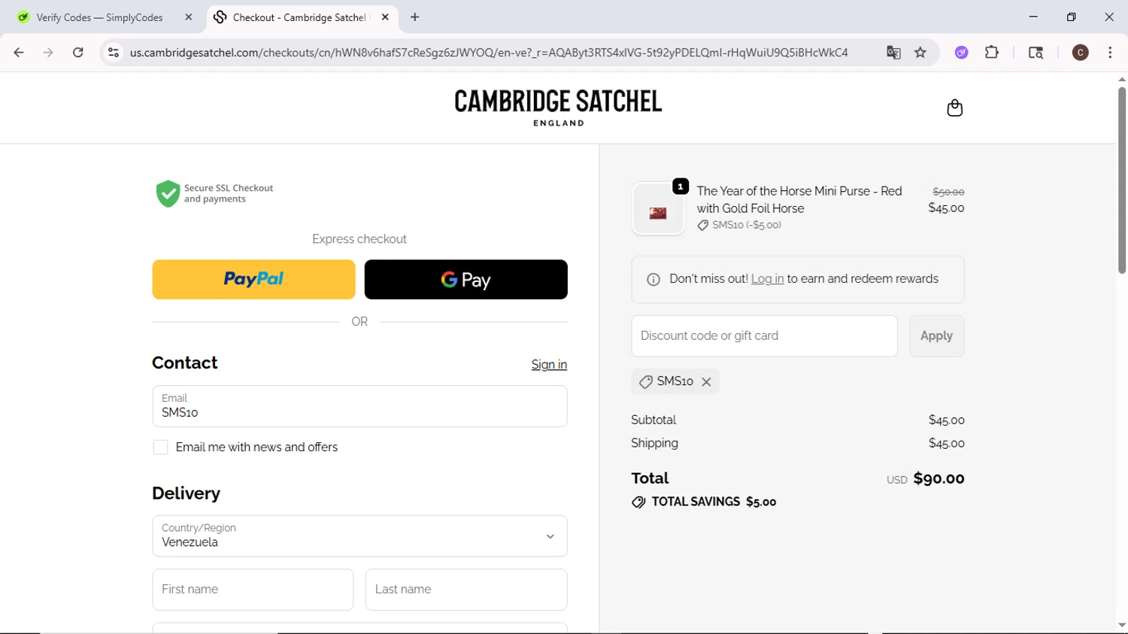This screenshot has height=634, width=1128.
Task: Click the browser address bar URL
Action: pyautogui.click(x=489, y=53)
